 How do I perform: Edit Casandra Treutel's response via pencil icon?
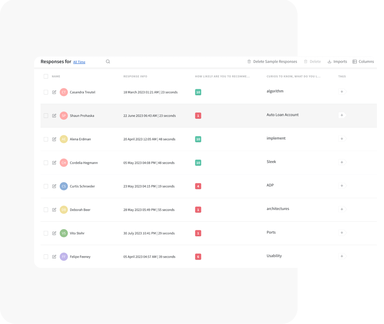point(54,92)
